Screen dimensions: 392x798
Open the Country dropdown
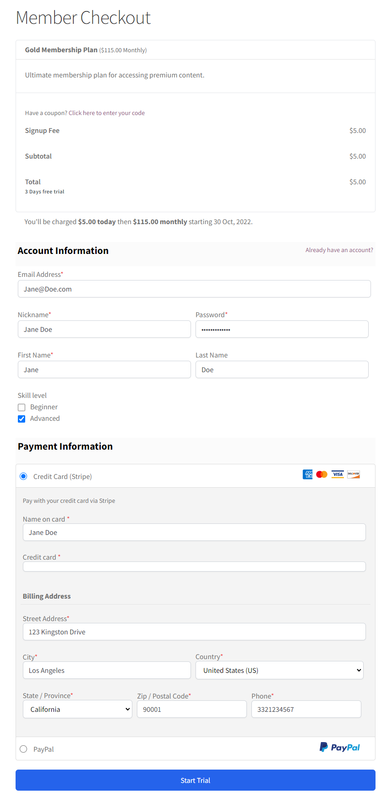click(279, 670)
